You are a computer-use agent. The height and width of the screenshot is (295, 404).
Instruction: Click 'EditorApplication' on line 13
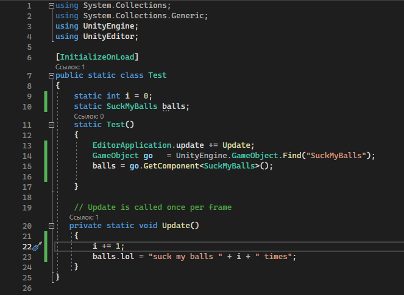(132, 145)
